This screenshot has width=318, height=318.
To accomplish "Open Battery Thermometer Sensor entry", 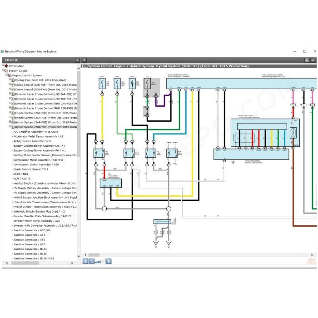I will click(x=45, y=155).
